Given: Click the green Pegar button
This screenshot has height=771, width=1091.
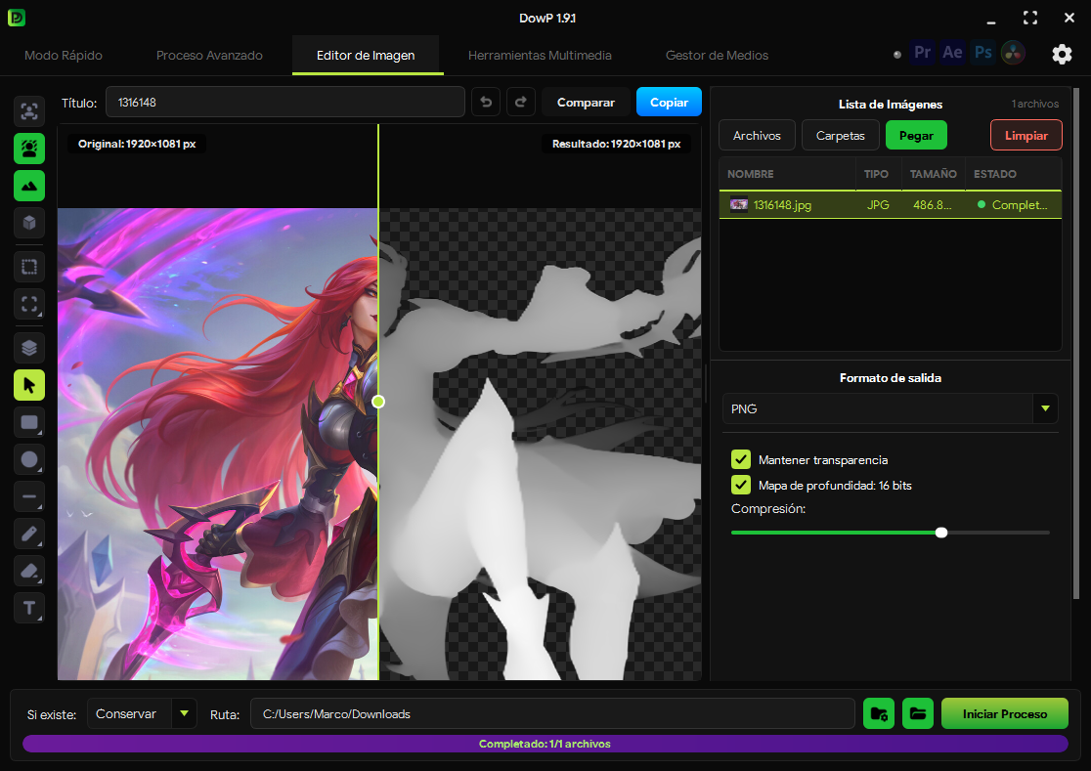Looking at the screenshot, I should 916,136.
